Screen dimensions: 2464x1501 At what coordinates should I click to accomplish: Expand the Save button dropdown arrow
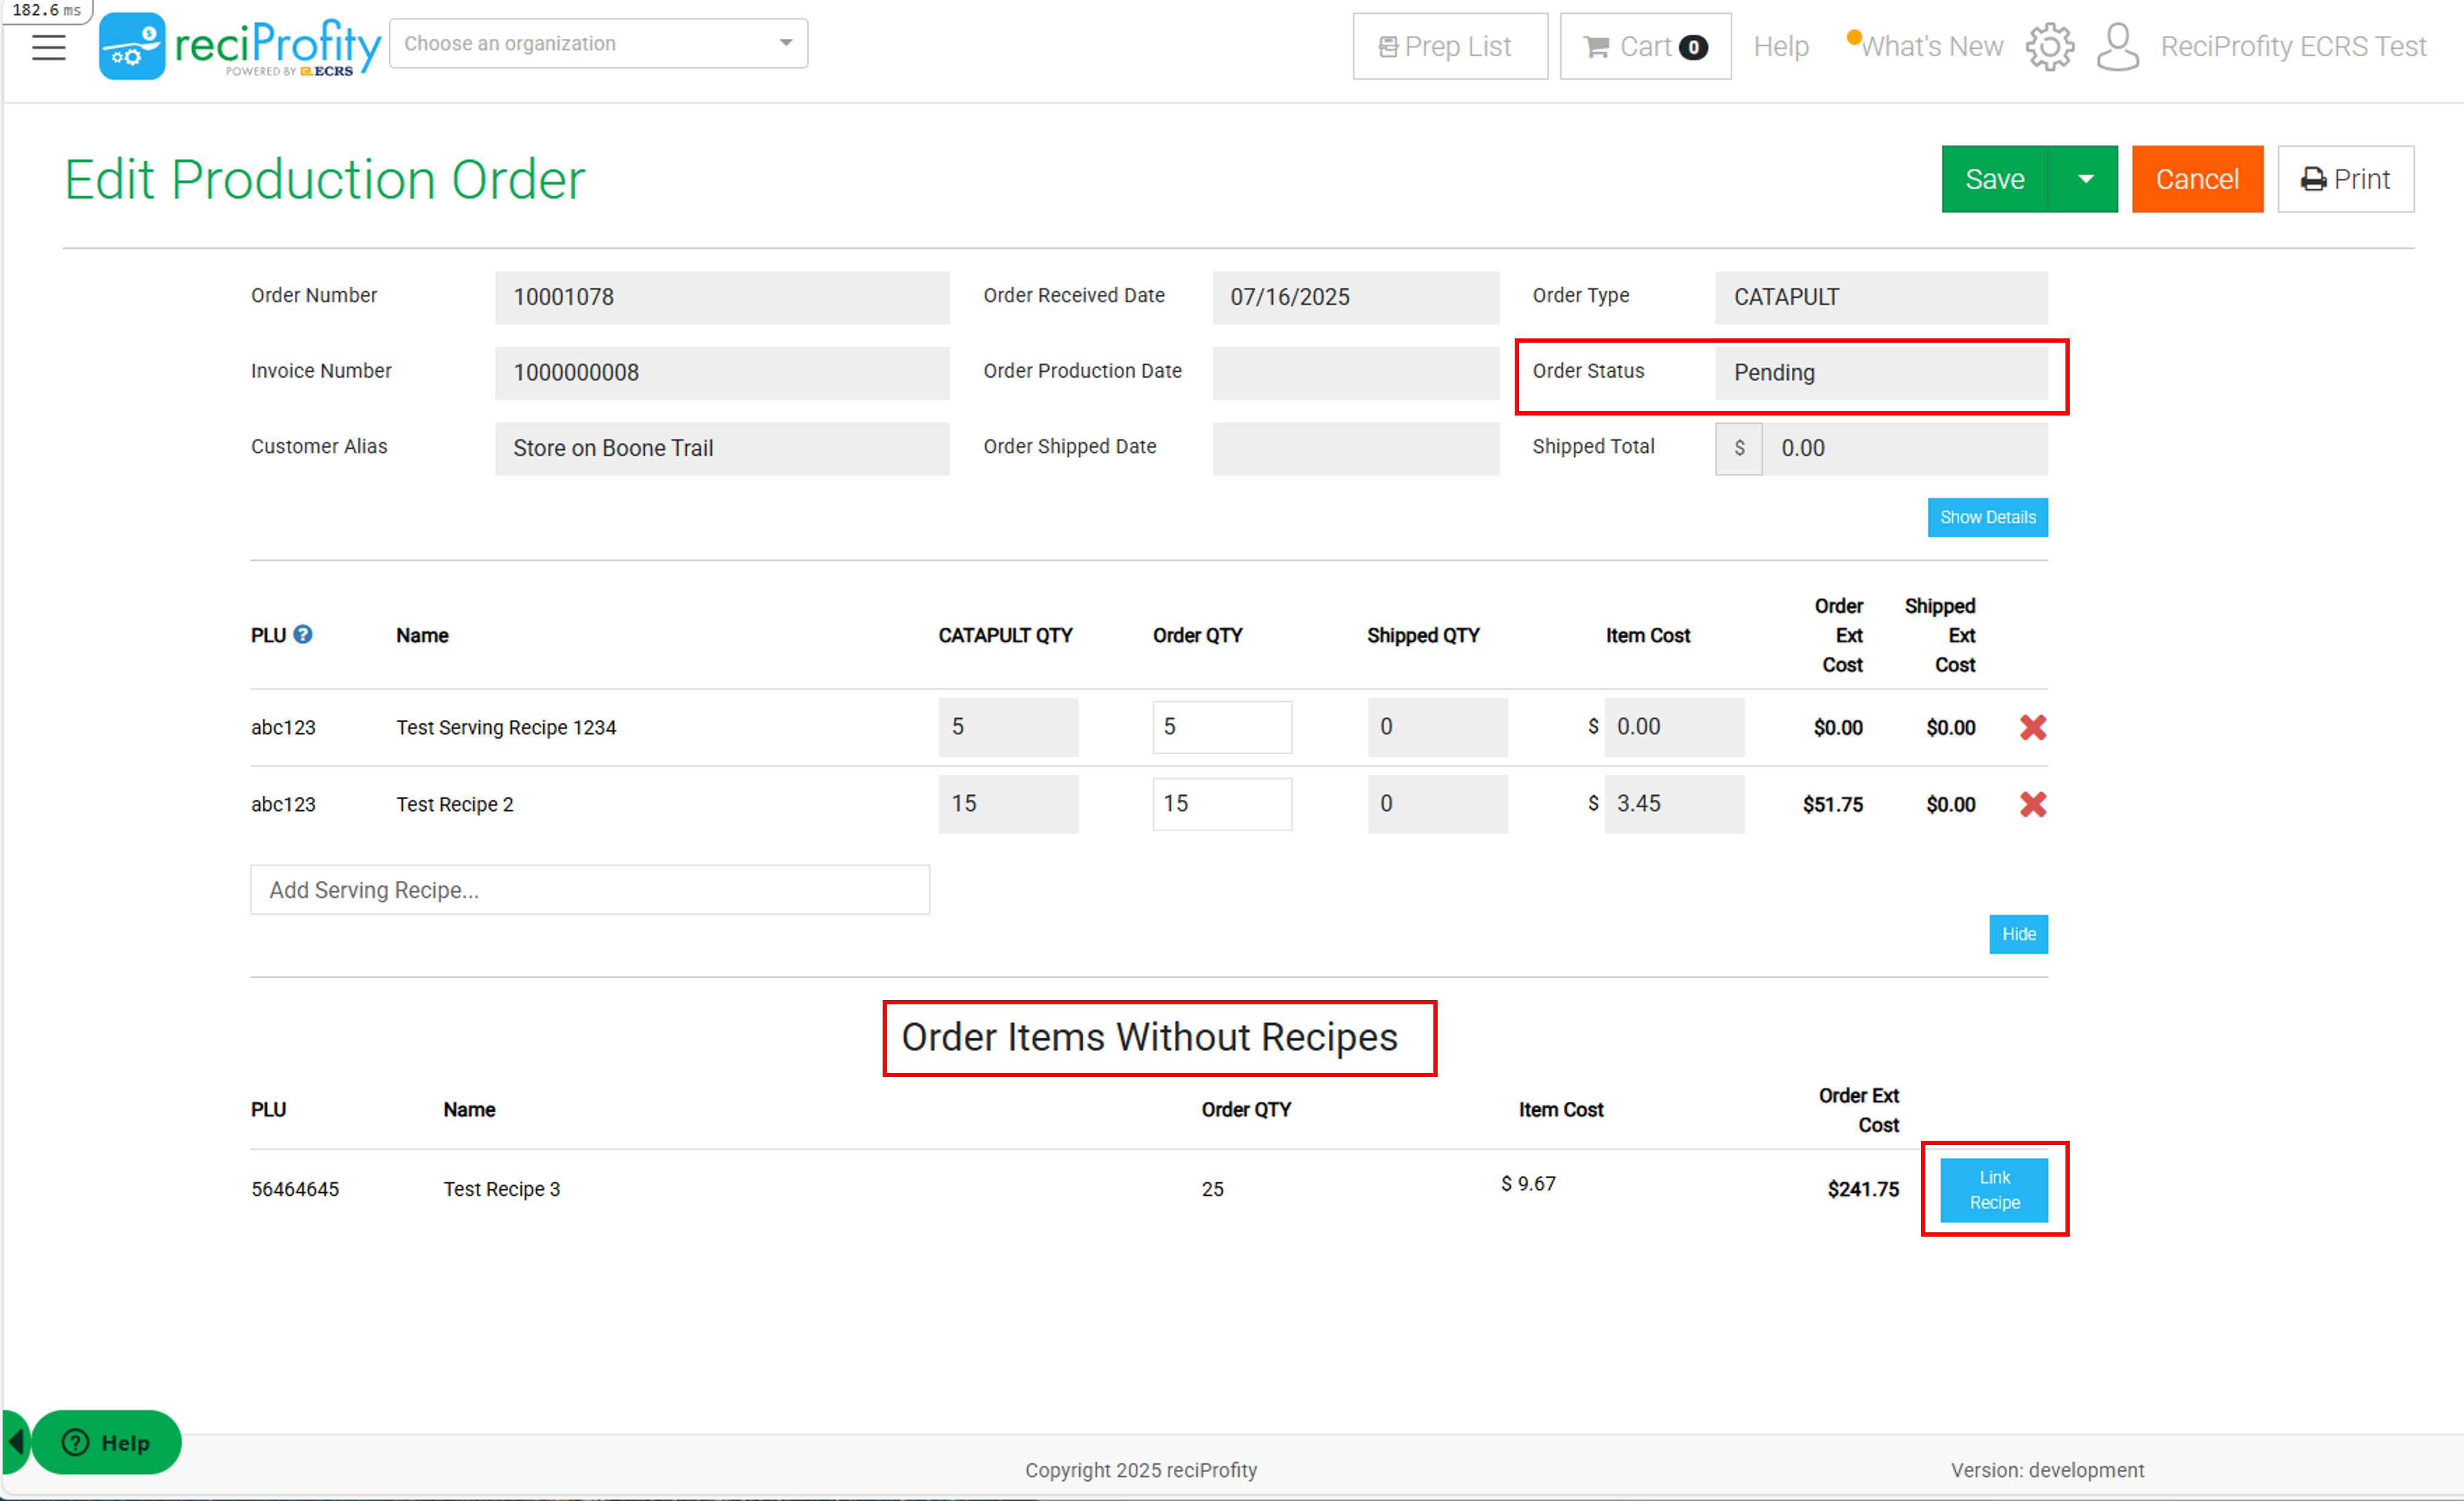point(2084,179)
